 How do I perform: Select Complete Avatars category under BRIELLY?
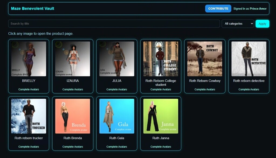pyautogui.click(x=29, y=89)
